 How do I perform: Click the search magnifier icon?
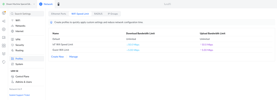(12, 14)
